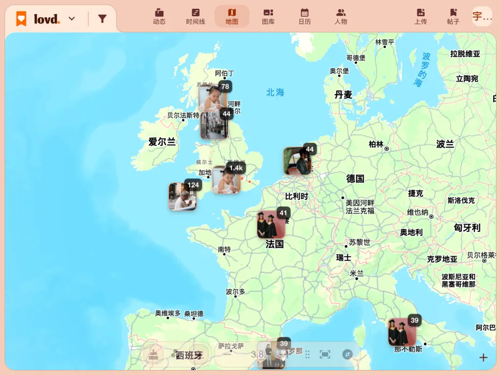The image size is (501, 375).
Task: Click the 南特 city label
Action: click(224, 250)
